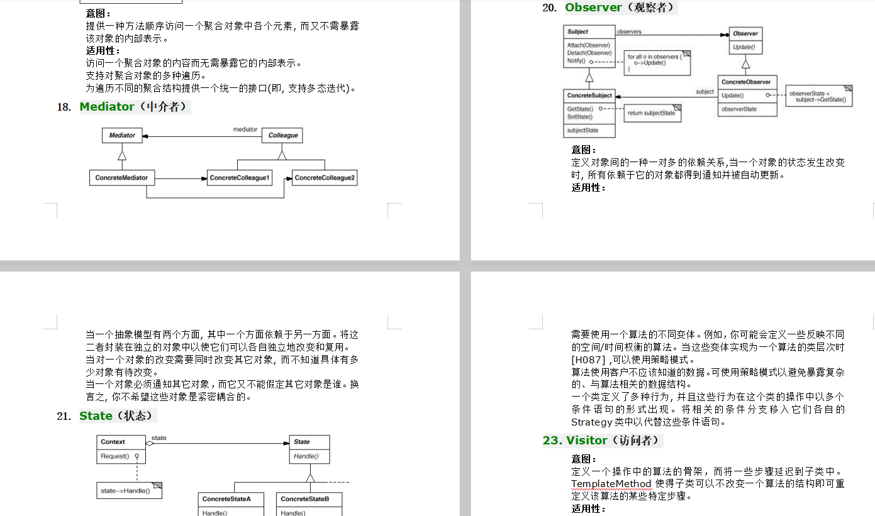Image resolution: width=875 pixels, height=516 pixels.
Task: Click the '18. Mediator(中介者)' heading
Action: point(123,107)
